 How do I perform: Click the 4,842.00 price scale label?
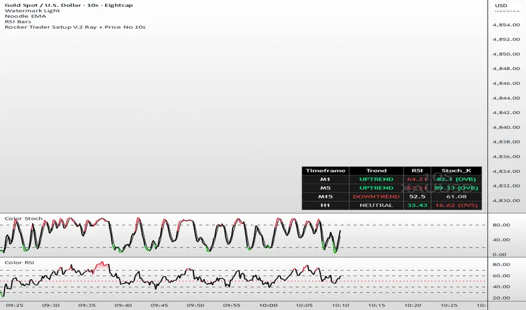pyautogui.click(x=506, y=112)
